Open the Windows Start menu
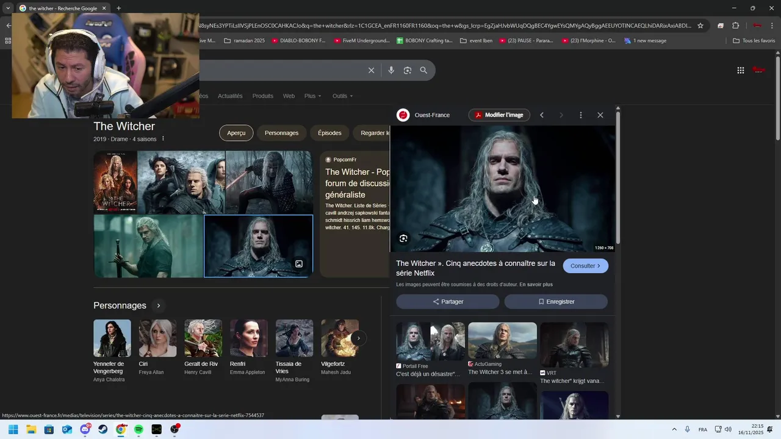Viewport: 781px width, 439px height. click(13, 429)
